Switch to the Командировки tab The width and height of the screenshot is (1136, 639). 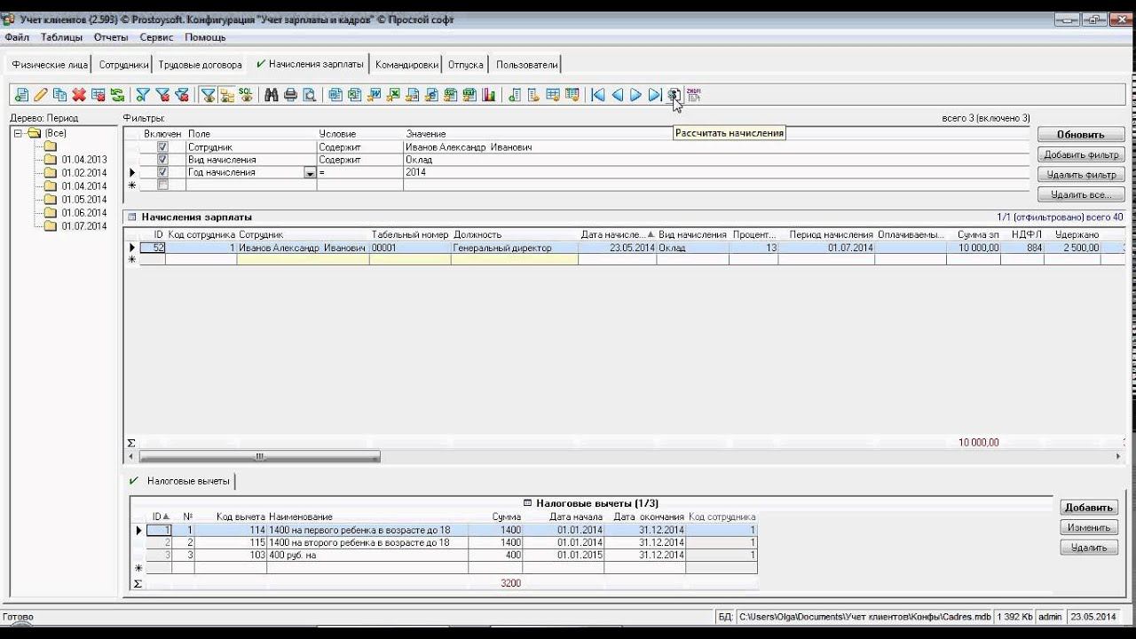pyautogui.click(x=406, y=65)
